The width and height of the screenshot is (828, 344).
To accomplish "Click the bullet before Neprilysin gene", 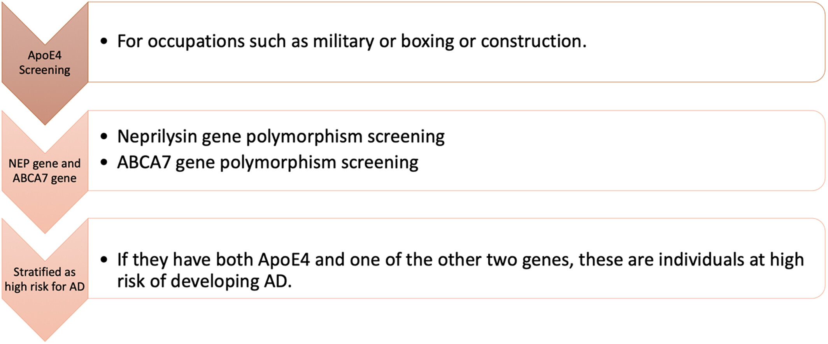I will coord(103,137).
